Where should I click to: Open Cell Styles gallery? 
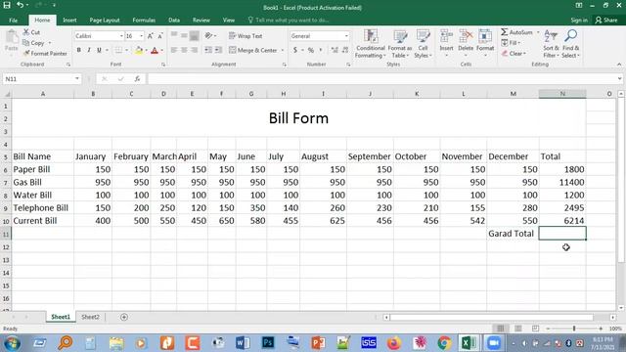(423, 44)
